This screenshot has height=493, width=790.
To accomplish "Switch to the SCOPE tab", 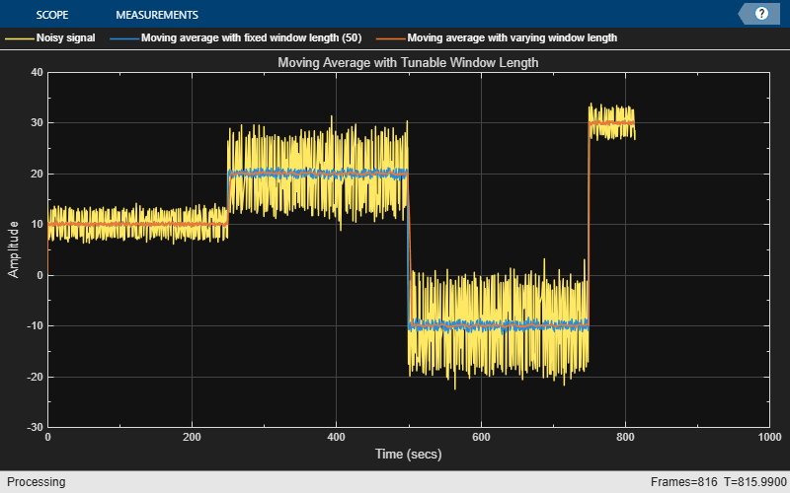I will pyautogui.click(x=52, y=15).
